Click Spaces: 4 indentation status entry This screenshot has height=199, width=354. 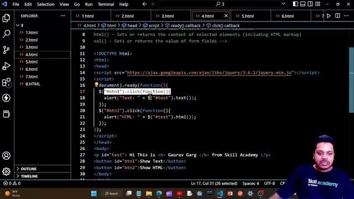pos(251,183)
